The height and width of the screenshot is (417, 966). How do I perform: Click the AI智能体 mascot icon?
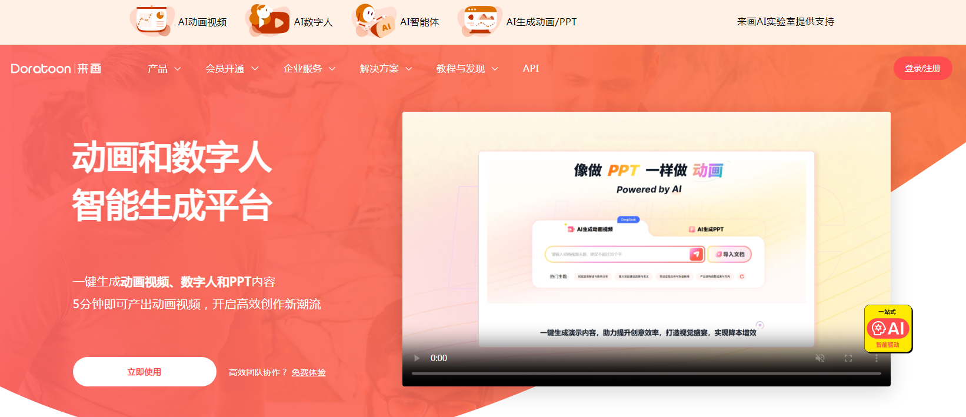[x=374, y=21]
